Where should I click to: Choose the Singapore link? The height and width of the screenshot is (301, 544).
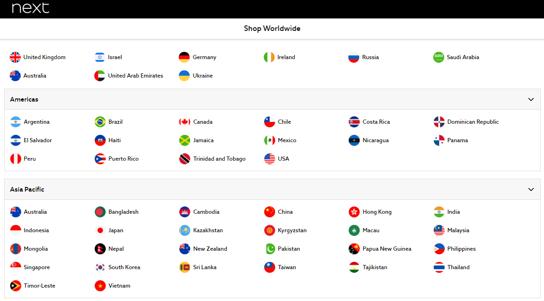click(30, 267)
